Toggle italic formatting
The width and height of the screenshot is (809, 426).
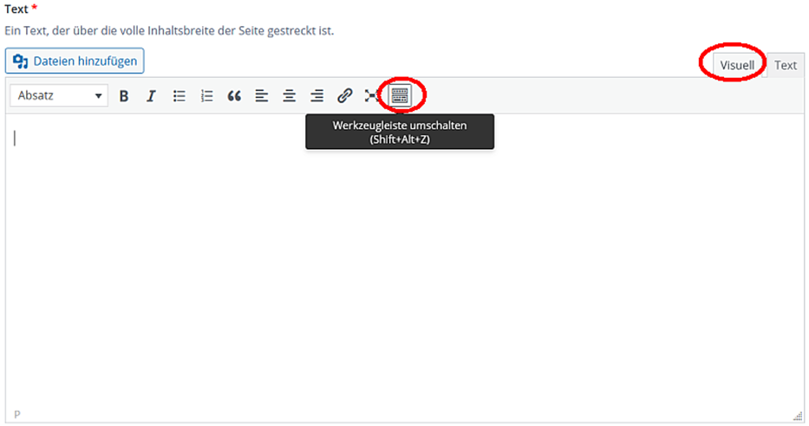(151, 96)
